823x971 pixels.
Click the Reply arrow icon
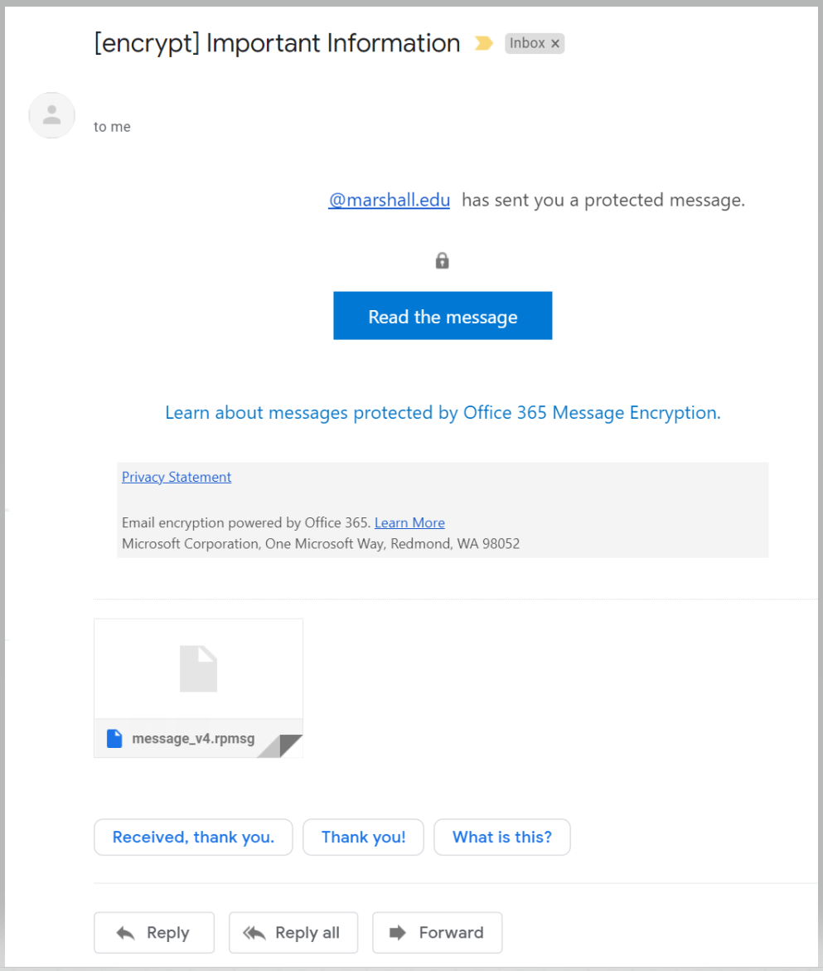click(126, 933)
